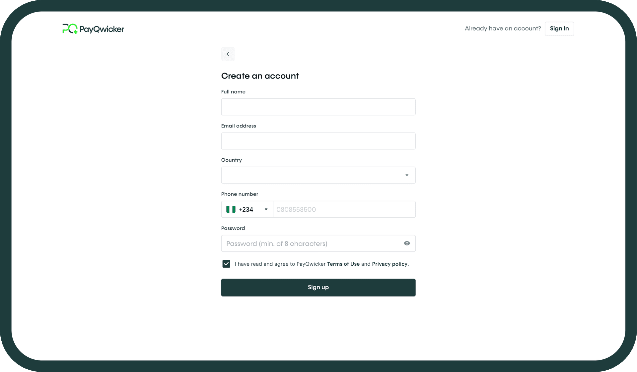This screenshot has width=637, height=372.
Task: Select the phone number input box
Action: 344,209
